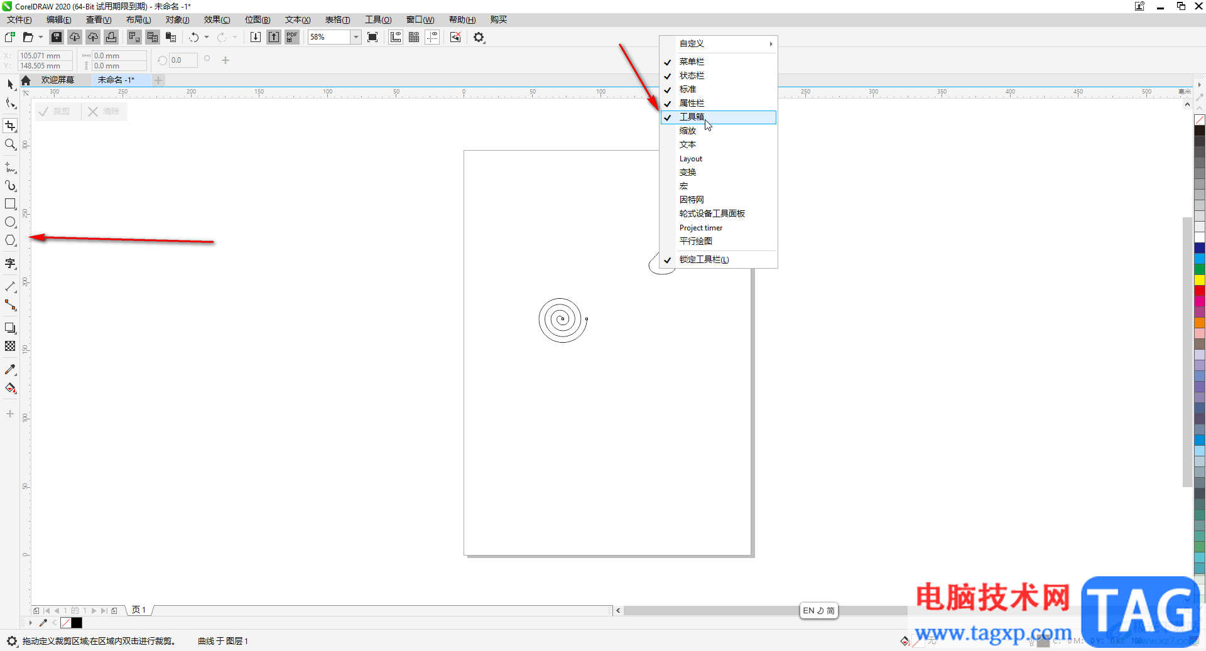
Task: Enable the Layout toolbar entry
Action: (719, 158)
